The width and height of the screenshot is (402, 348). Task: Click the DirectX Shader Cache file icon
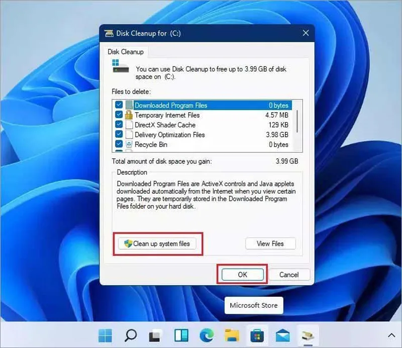coord(129,125)
